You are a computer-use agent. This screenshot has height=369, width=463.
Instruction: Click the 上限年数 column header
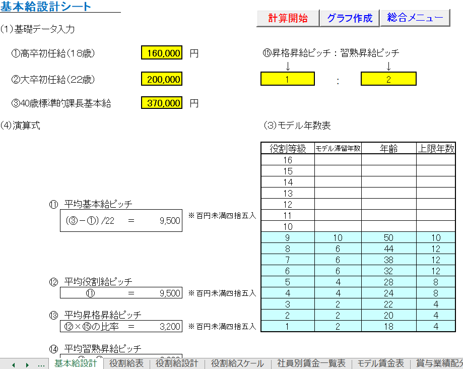[436, 148]
